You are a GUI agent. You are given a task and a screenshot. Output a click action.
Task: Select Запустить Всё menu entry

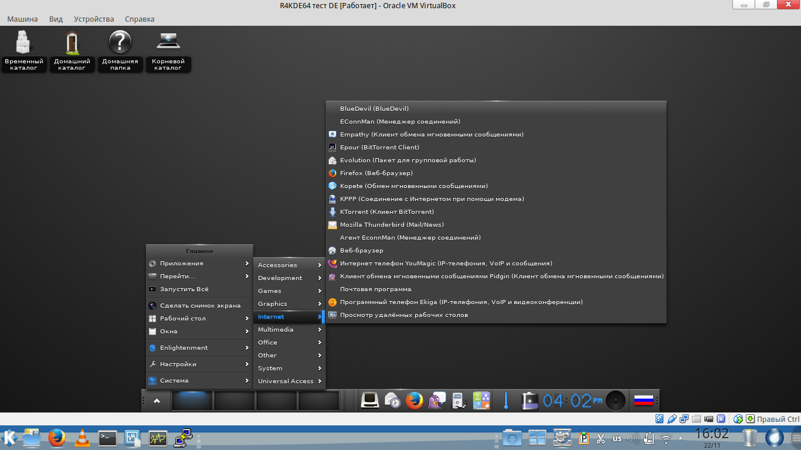coord(199,289)
